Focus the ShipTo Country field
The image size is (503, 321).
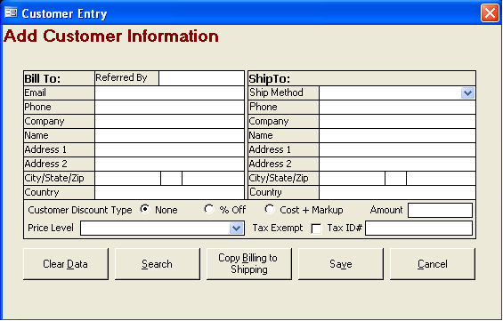[x=397, y=192]
